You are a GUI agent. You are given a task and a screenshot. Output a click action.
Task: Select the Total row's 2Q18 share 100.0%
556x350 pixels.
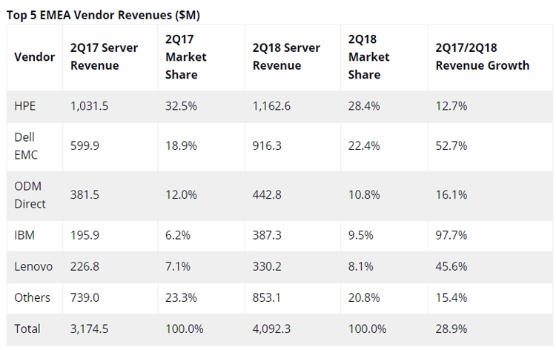click(x=368, y=328)
